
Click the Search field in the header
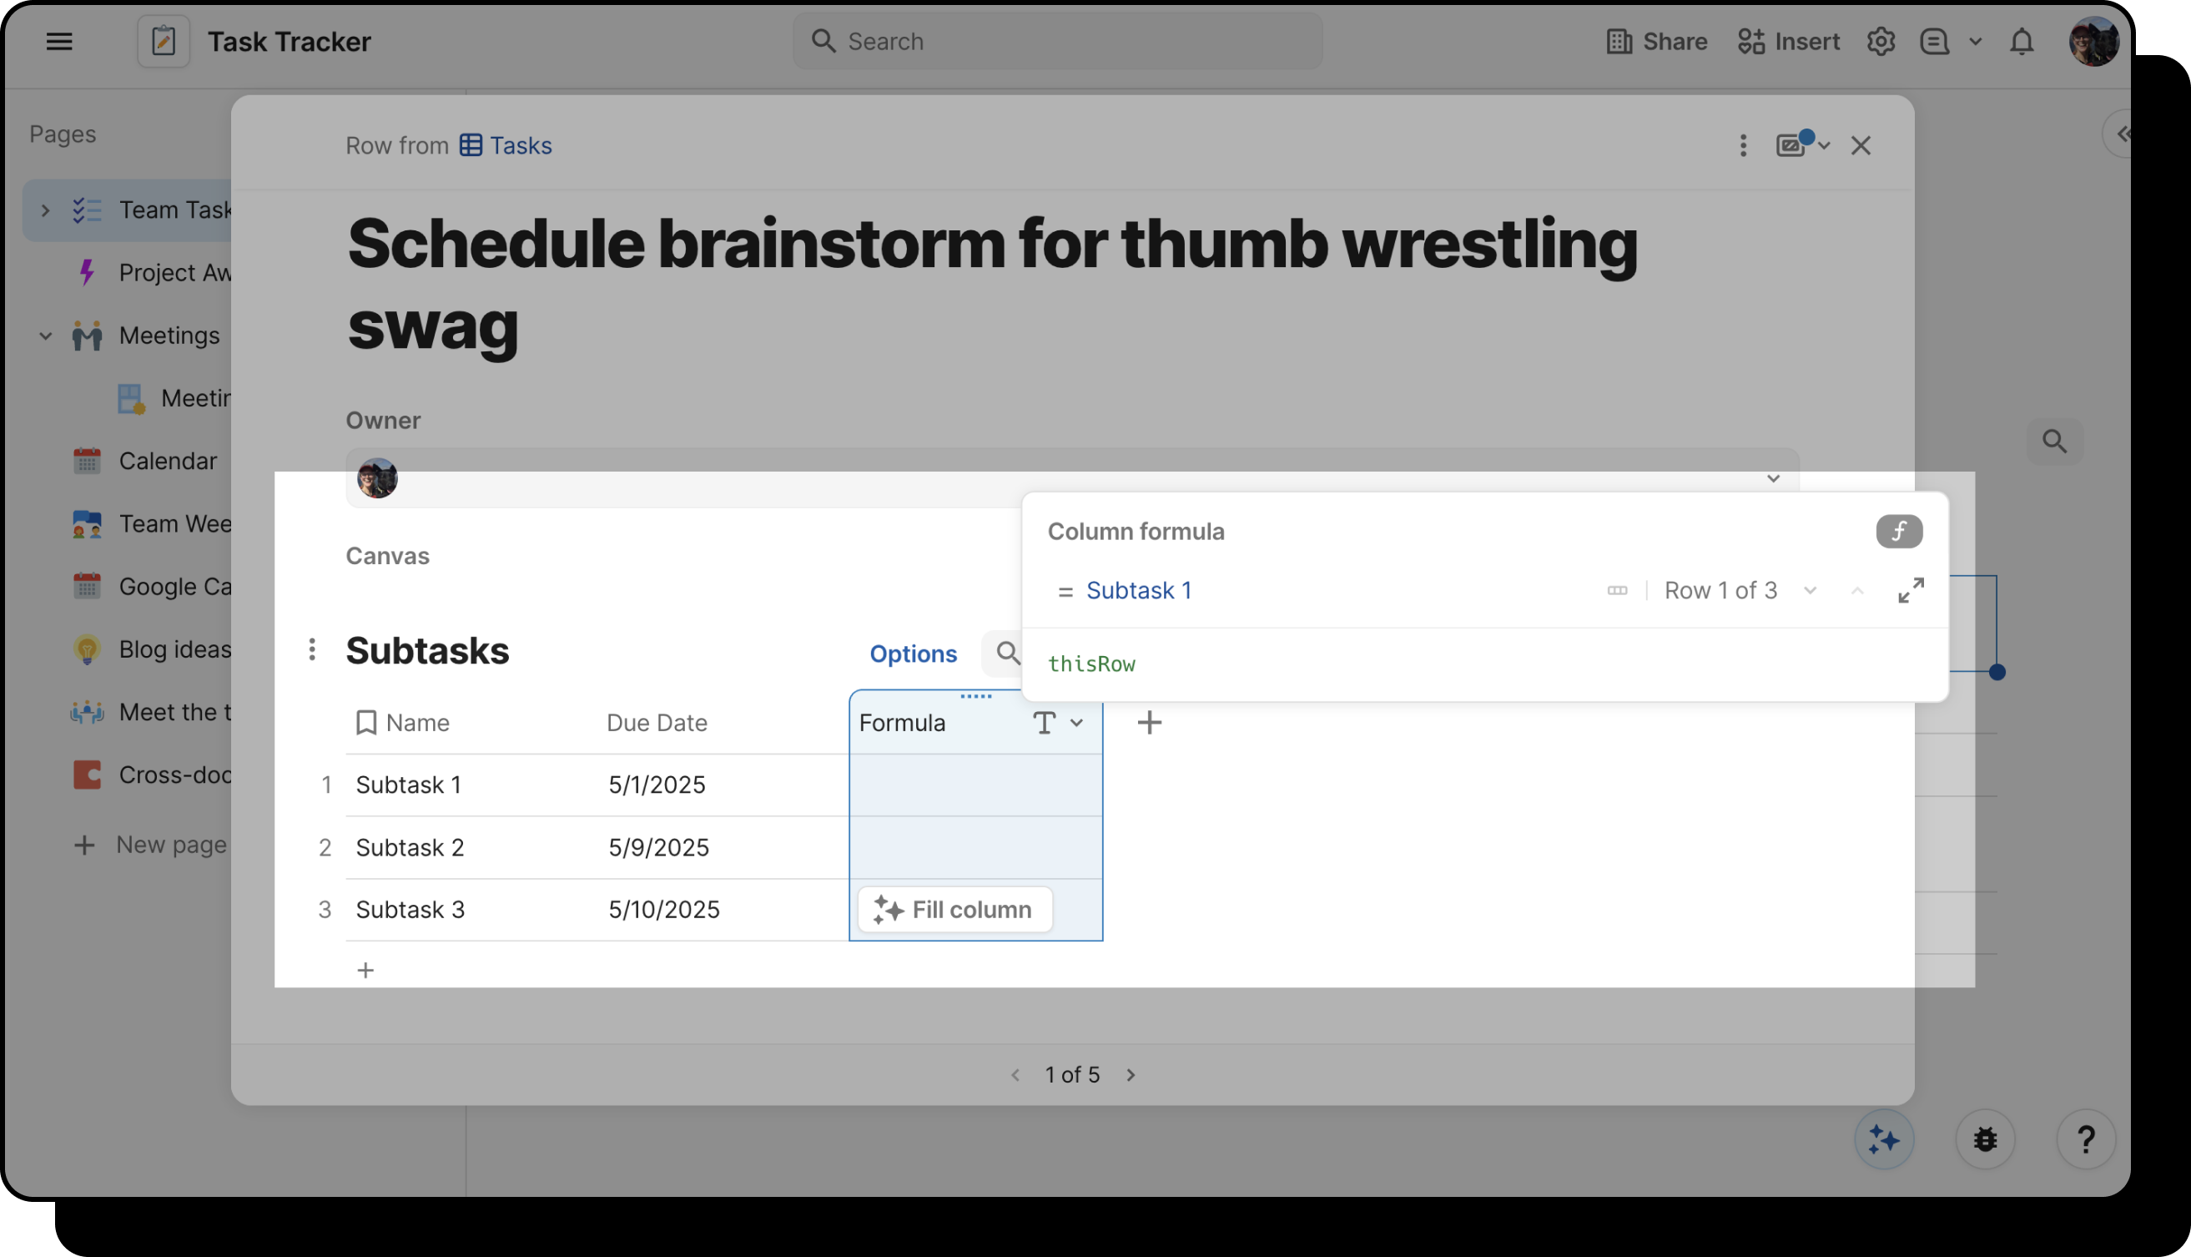(x=1057, y=42)
